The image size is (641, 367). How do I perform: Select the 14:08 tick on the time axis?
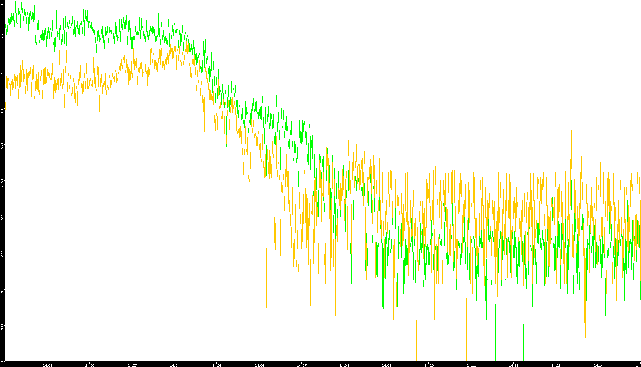click(x=344, y=365)
